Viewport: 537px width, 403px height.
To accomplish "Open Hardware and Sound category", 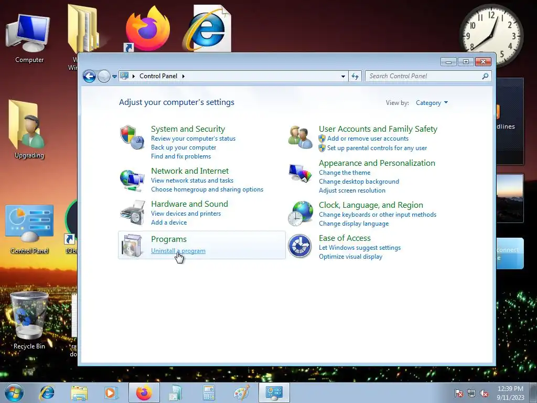I will (x=189, y=204).
